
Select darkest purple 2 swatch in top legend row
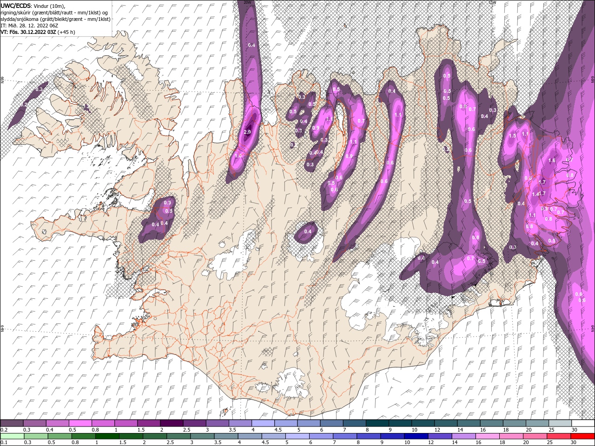[172, 423]
